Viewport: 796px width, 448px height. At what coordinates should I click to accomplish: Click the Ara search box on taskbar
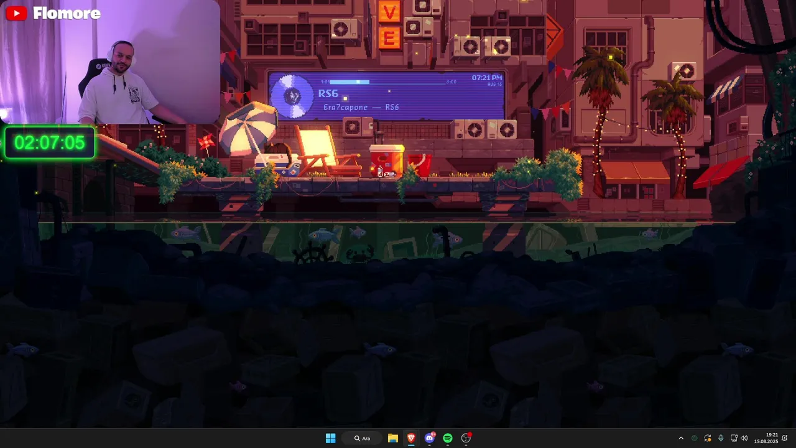pos(363,438)
